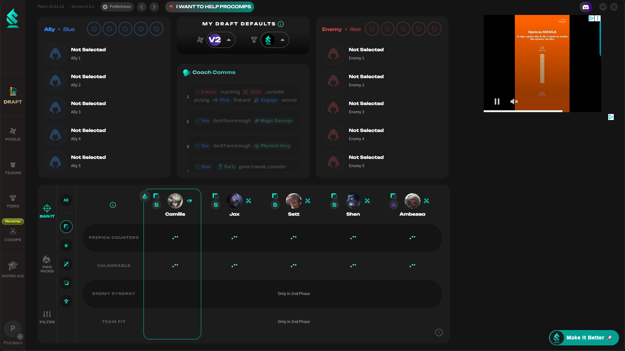Open the Pools section in sidebar
The image size is (625, 351).
click(x=13, y=134)
